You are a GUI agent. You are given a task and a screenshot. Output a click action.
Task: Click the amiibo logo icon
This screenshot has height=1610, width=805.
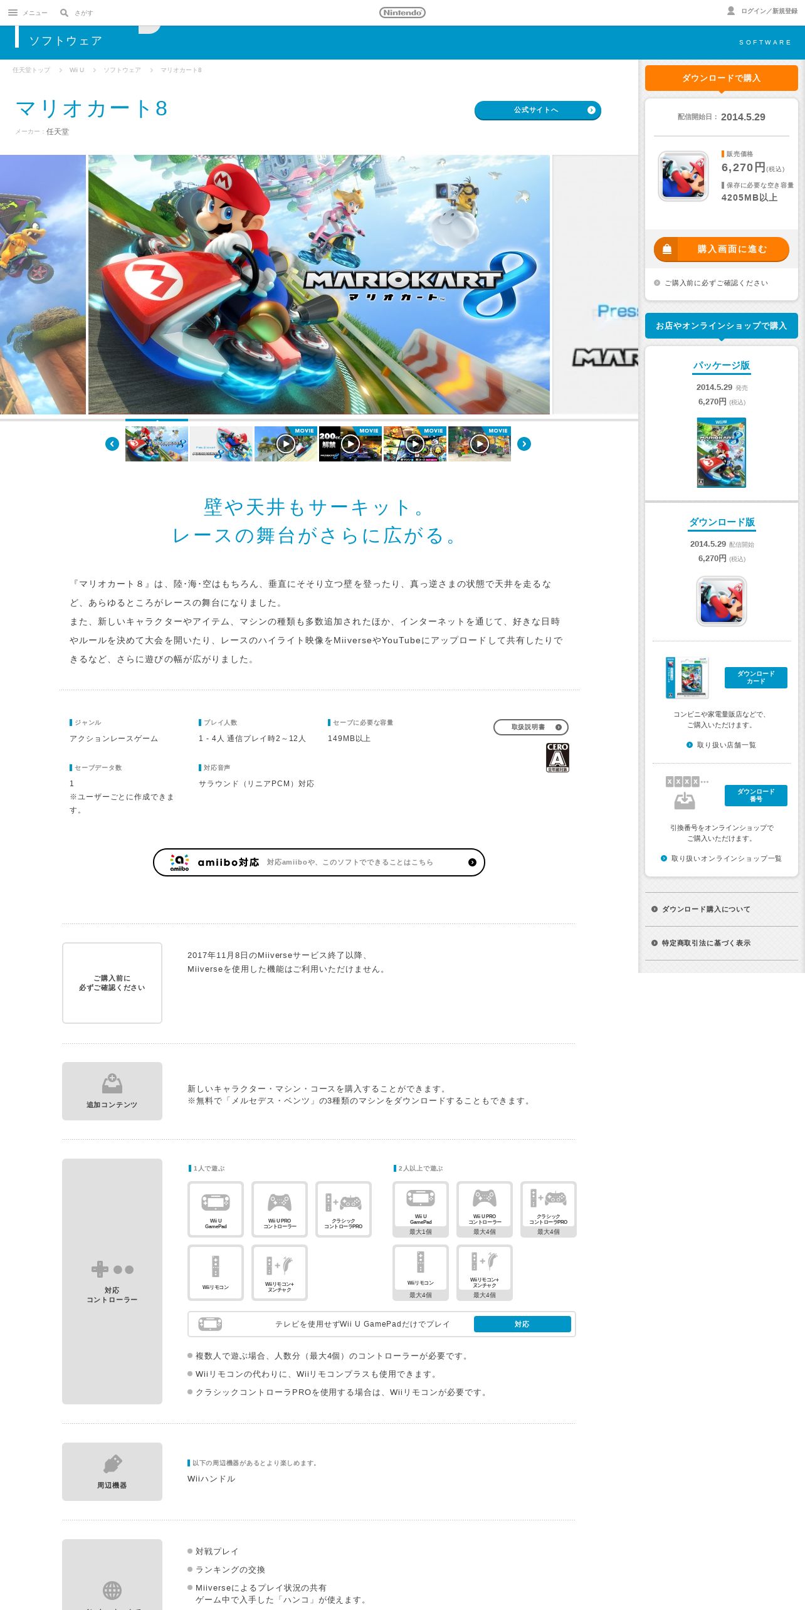(x=179, y=863)
